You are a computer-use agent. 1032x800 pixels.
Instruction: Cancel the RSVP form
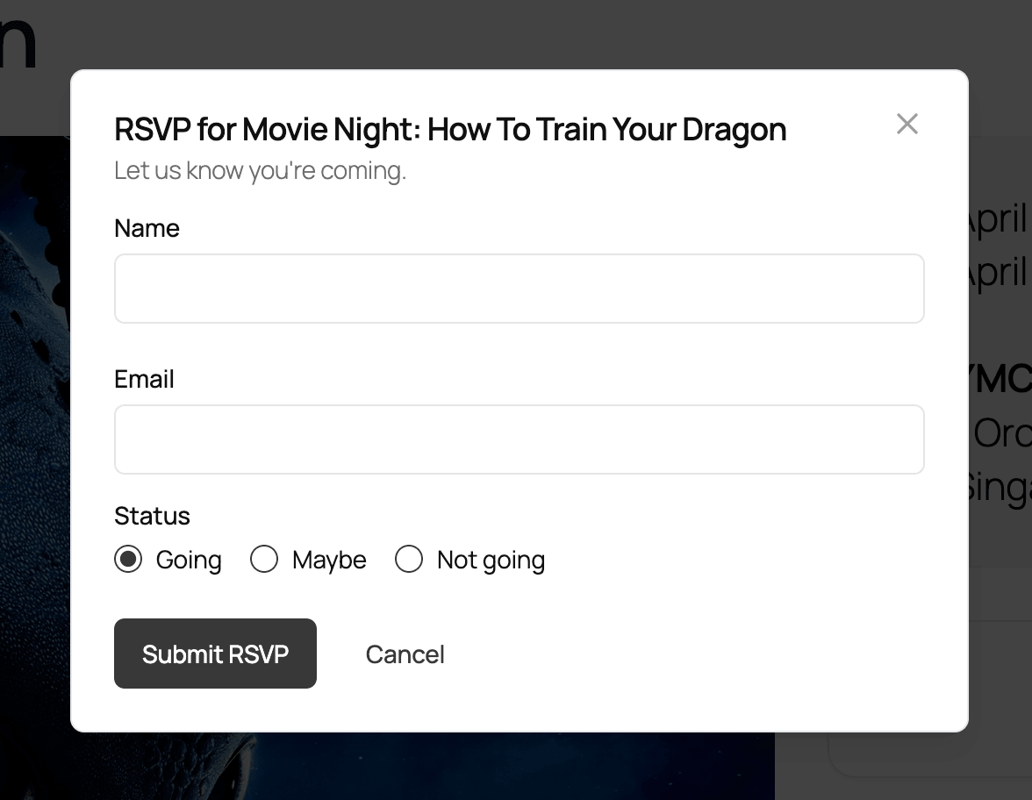pos(405,654)
